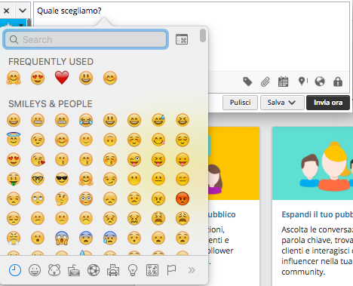The image size is (353, 286).
Task: Insert the kiss face with heart emoji
Action: click(38, 159)
